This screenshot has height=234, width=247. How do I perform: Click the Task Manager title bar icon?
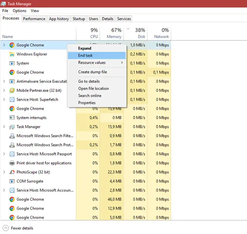pyautogui.click(x=3, y=4)
